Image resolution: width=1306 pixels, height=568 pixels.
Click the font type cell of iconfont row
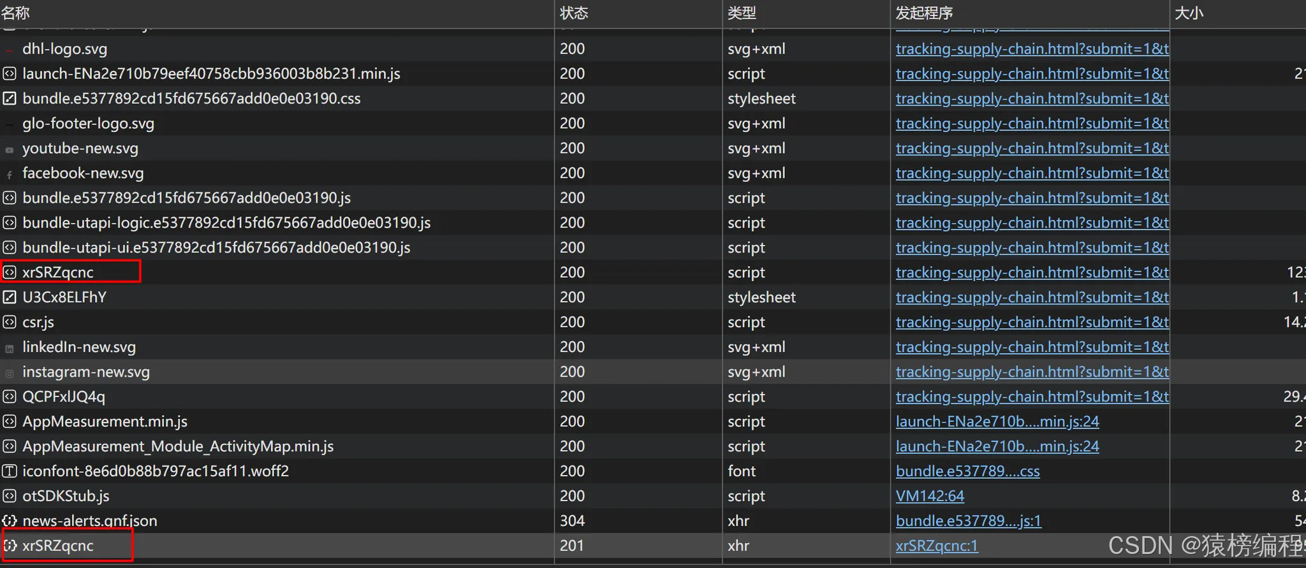click(x=742, y=471)
